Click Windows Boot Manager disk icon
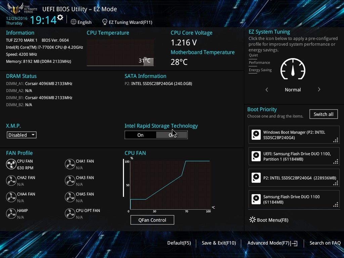Image resolution: width=344 pixels, height=258 pixels. tap(256, 135)
